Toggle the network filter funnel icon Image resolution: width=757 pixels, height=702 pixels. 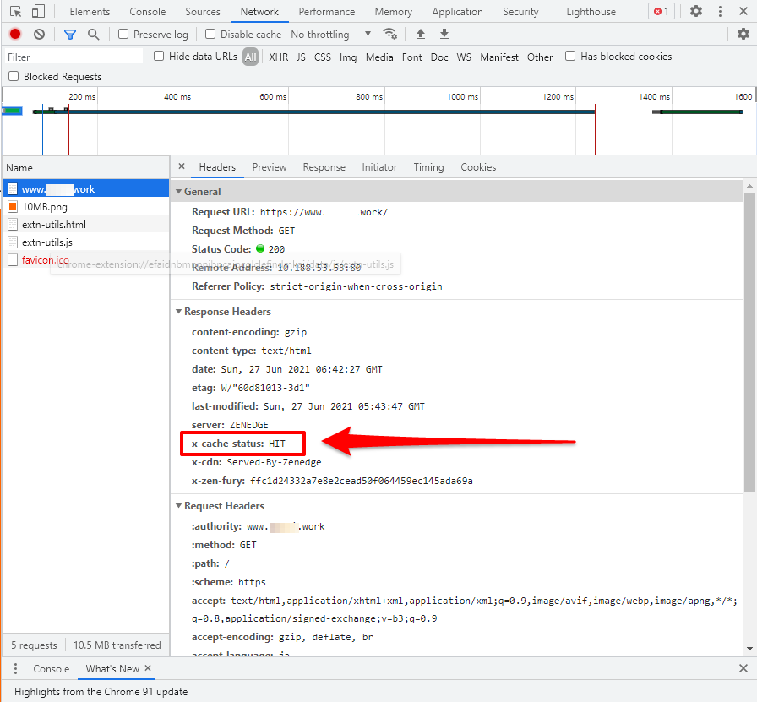click(x=70, y=35)
